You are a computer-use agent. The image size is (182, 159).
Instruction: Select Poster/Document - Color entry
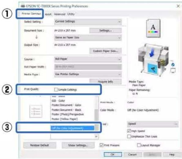pyautogui.click(x=66, y=105)
